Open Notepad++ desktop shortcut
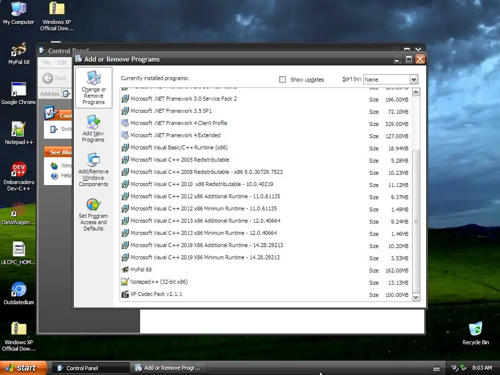Viewport: 500px width, 375px height. click(19, 134)
